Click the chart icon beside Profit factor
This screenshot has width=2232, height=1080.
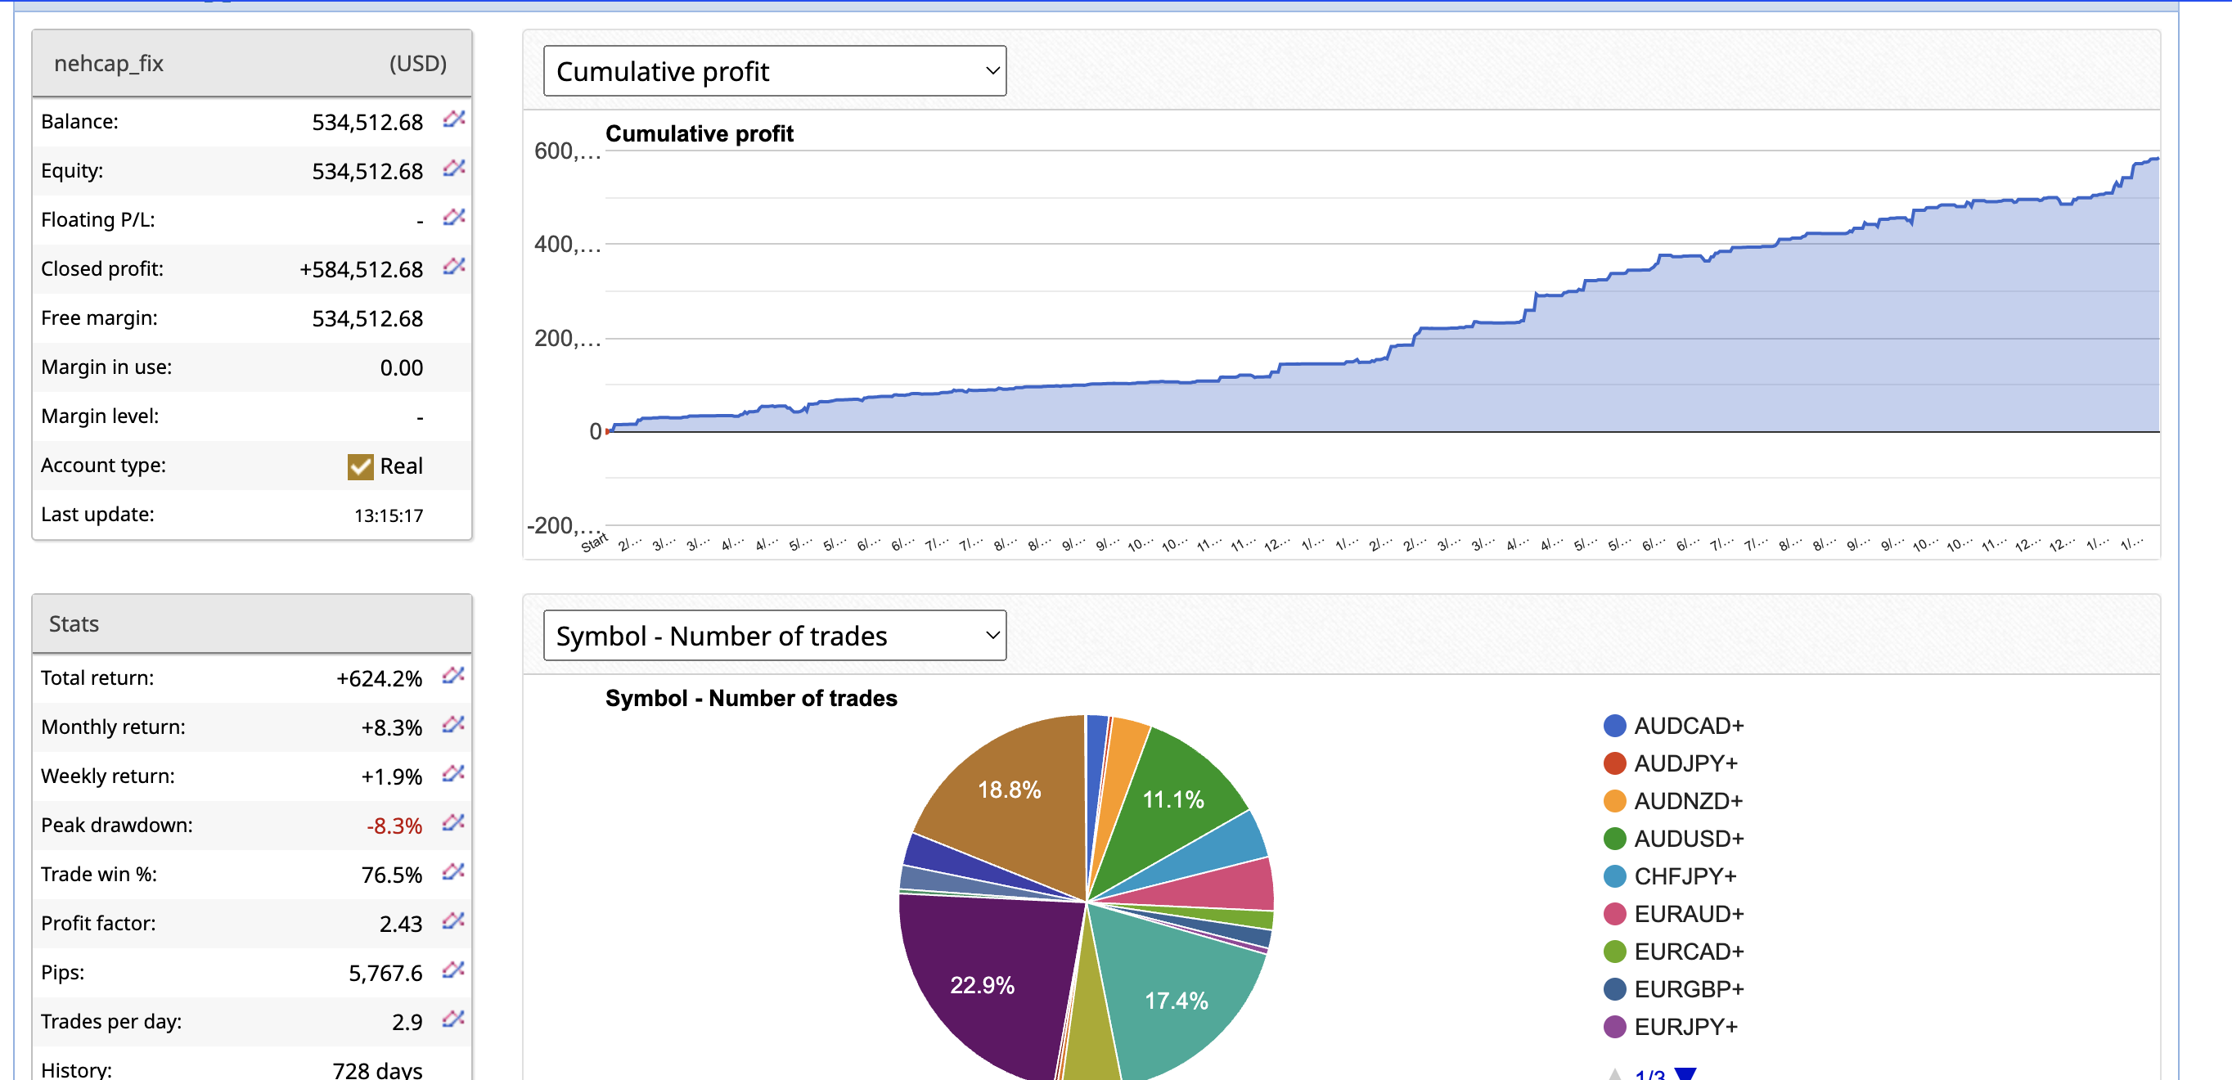tap(452, 921)
